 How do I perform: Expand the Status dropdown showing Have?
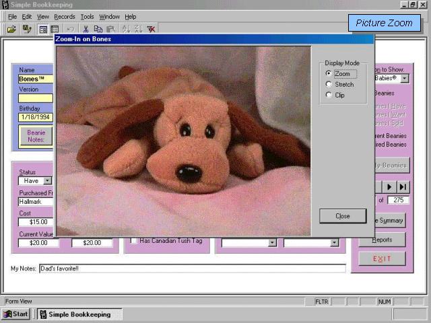click(48, 180)
